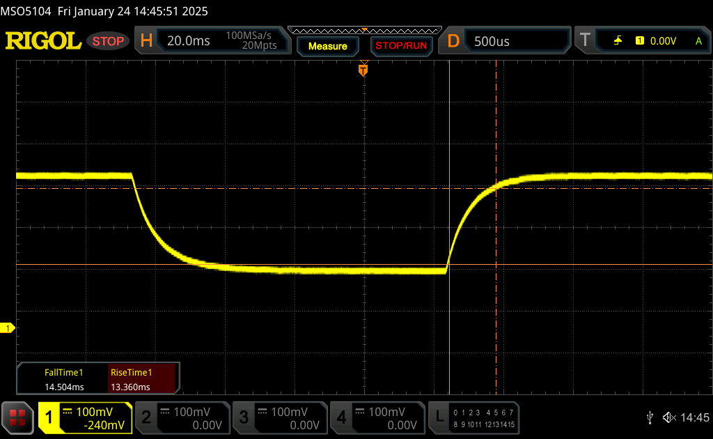Select the FallTime1 measurement item
This screenshot has height=439, width=713.
point(64,380)
